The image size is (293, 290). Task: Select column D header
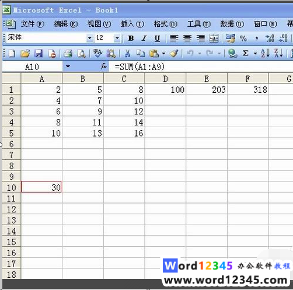click(165, 79)
